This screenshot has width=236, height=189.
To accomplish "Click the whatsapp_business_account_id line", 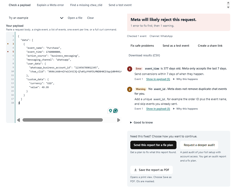I will click(x=64, y=68).
